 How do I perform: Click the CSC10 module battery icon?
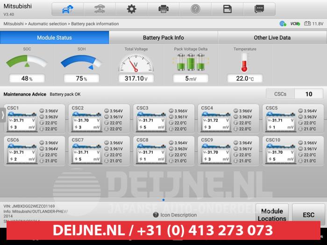tap(280, 154)
